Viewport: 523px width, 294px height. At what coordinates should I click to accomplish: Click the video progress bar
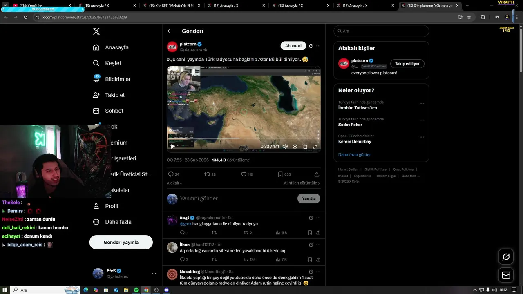point(244,138)
